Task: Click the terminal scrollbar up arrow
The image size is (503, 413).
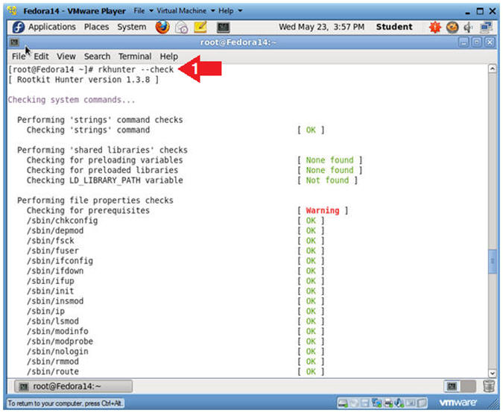Action: (x=493, y=69)
